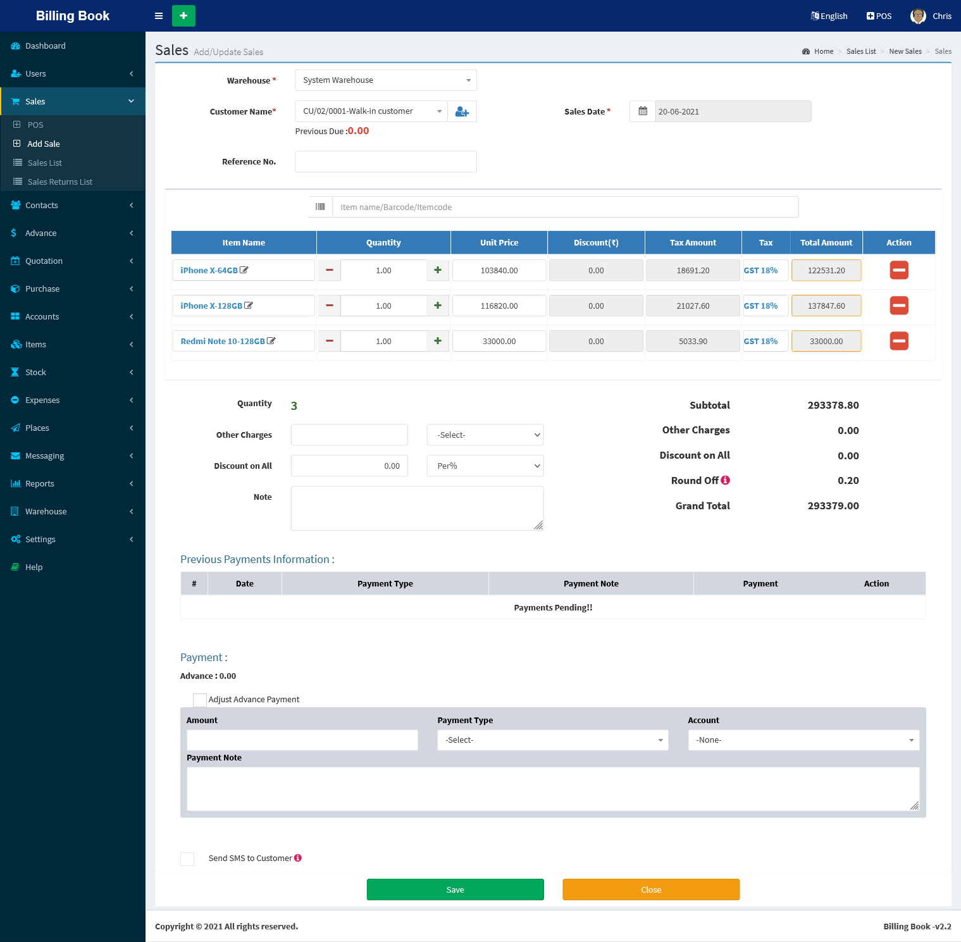Save the sale

(455, 889)
